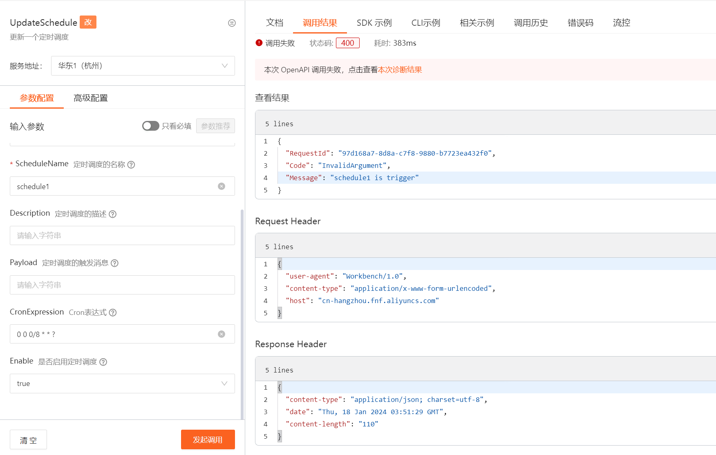This screenshot has width=716, height=455.
Task: Click the 发起调用 button
Action: tap(208, 439)
